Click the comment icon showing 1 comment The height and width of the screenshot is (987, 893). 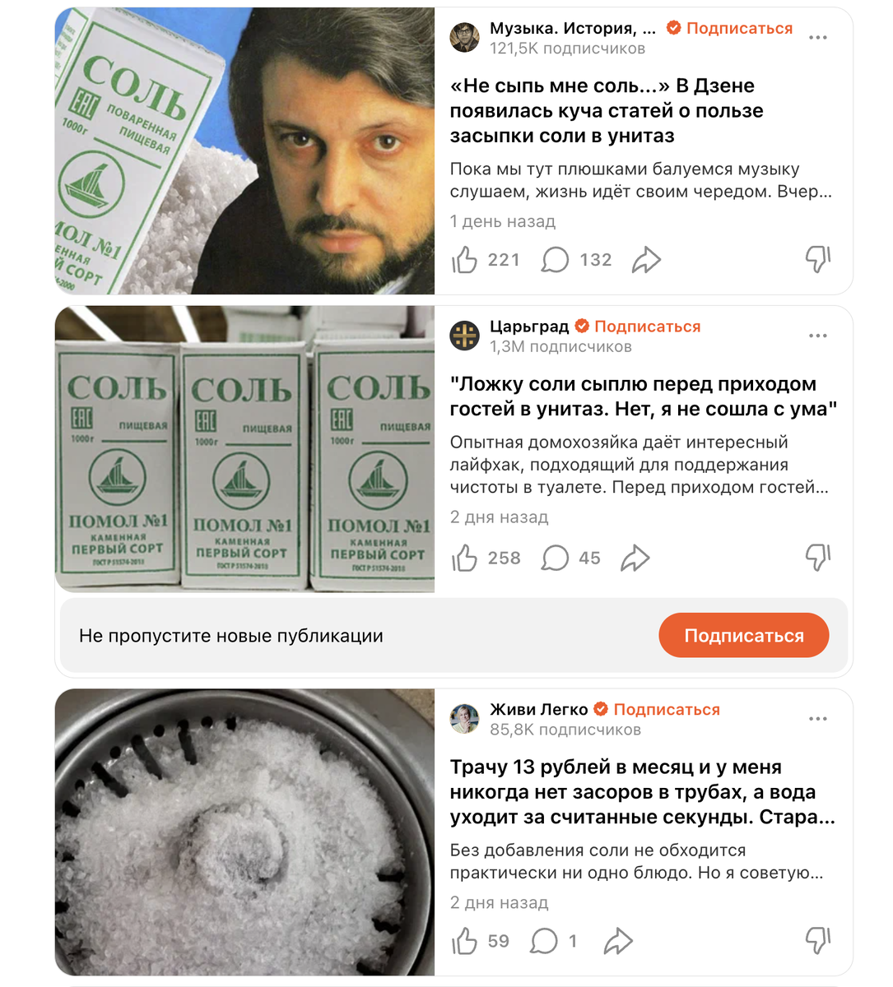544,942
